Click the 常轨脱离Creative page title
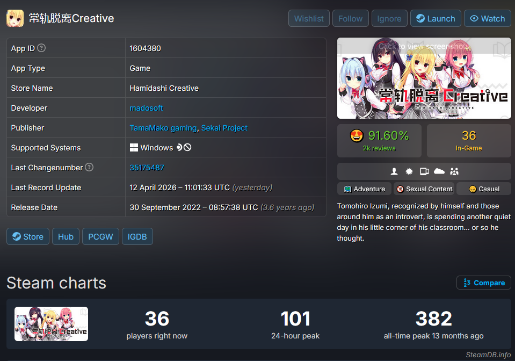The height and width of the screenshot is (361, 515). click(x=71, y=18)
